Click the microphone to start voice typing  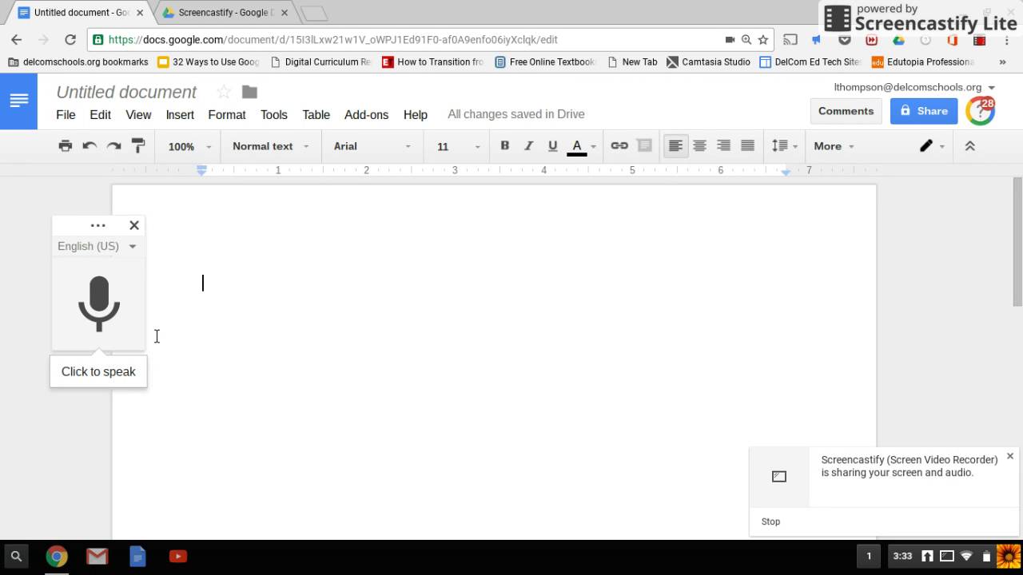(x=98, y=304)
